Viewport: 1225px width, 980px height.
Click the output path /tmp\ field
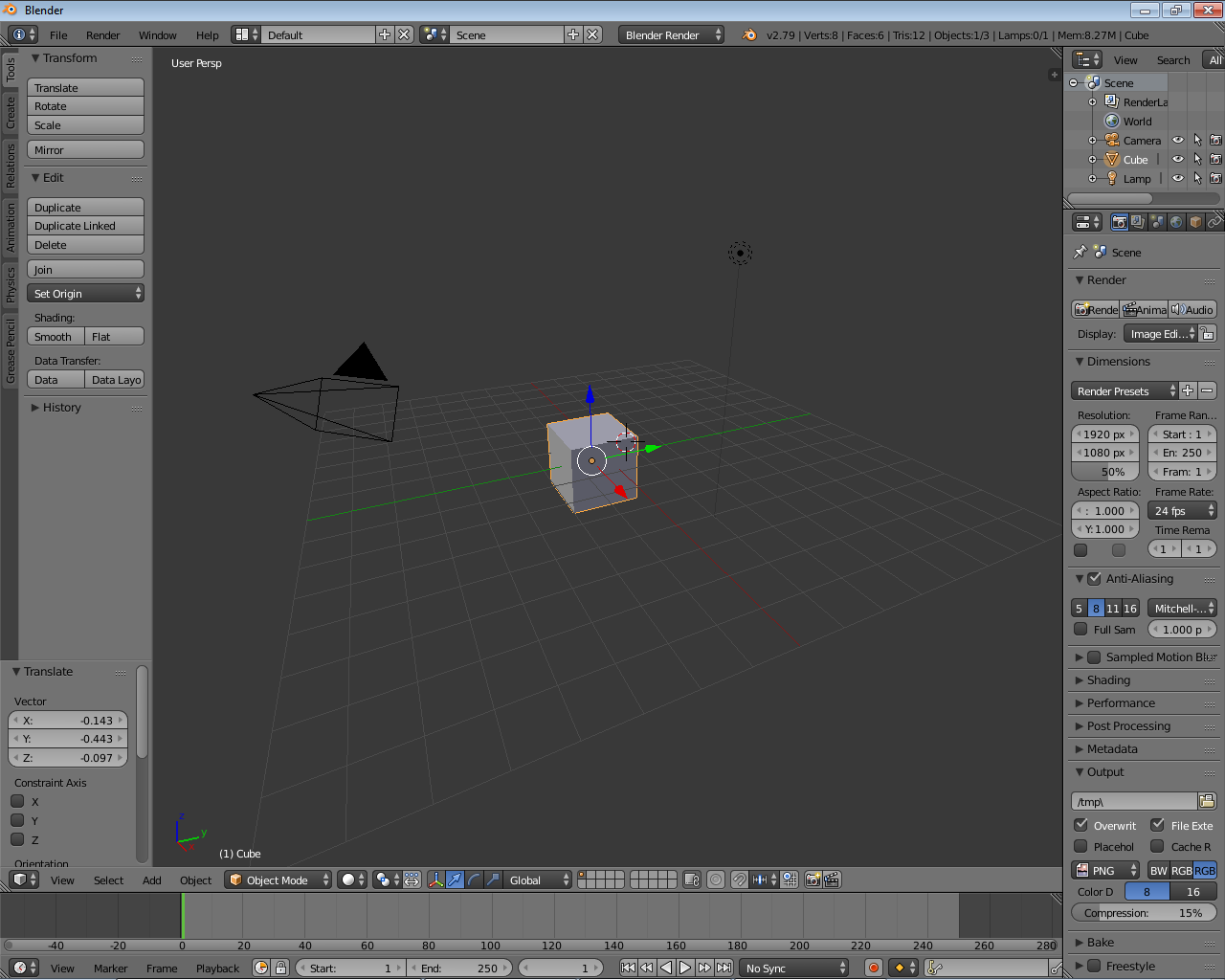pos(1133,802)
